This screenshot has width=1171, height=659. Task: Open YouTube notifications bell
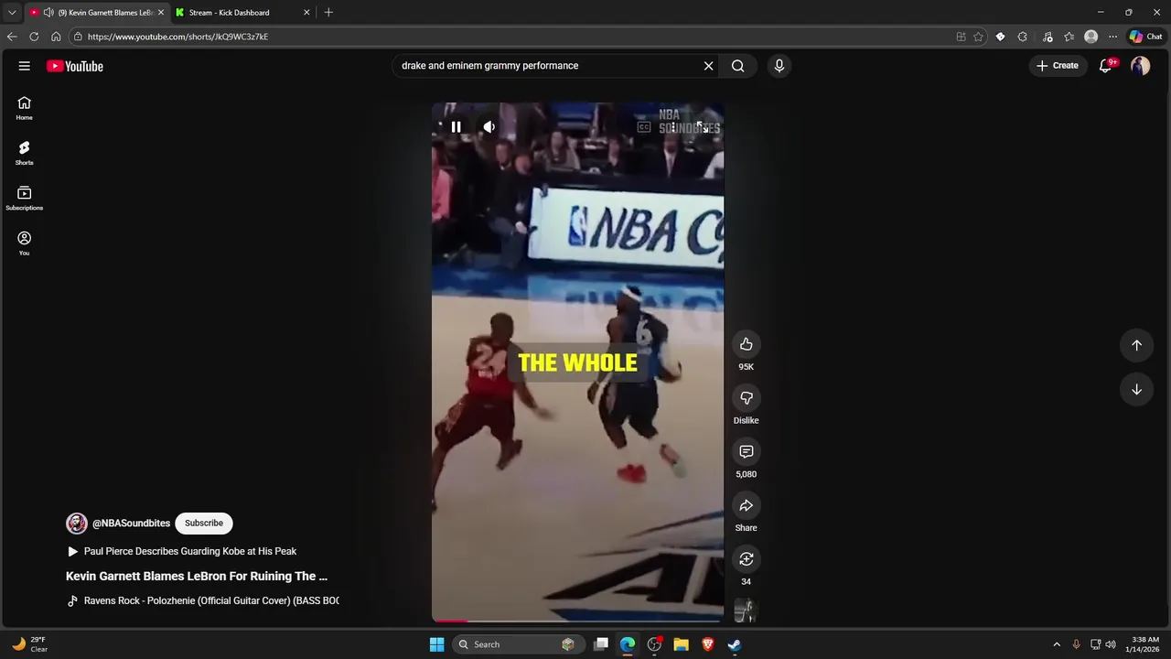point(1106,66)
